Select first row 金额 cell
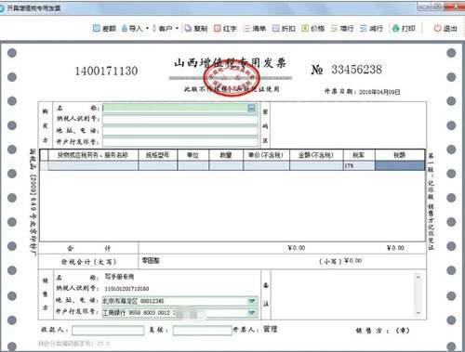 316,165
